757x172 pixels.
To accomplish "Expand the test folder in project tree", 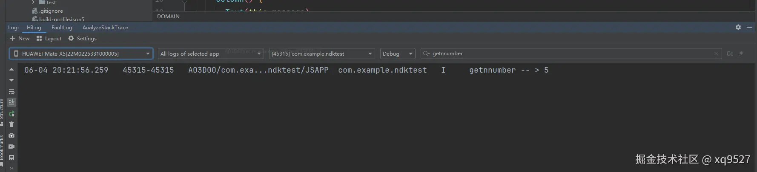I will coord(33,3).
